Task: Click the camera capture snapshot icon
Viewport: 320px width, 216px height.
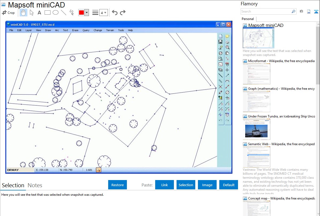Action: [301, 11]
